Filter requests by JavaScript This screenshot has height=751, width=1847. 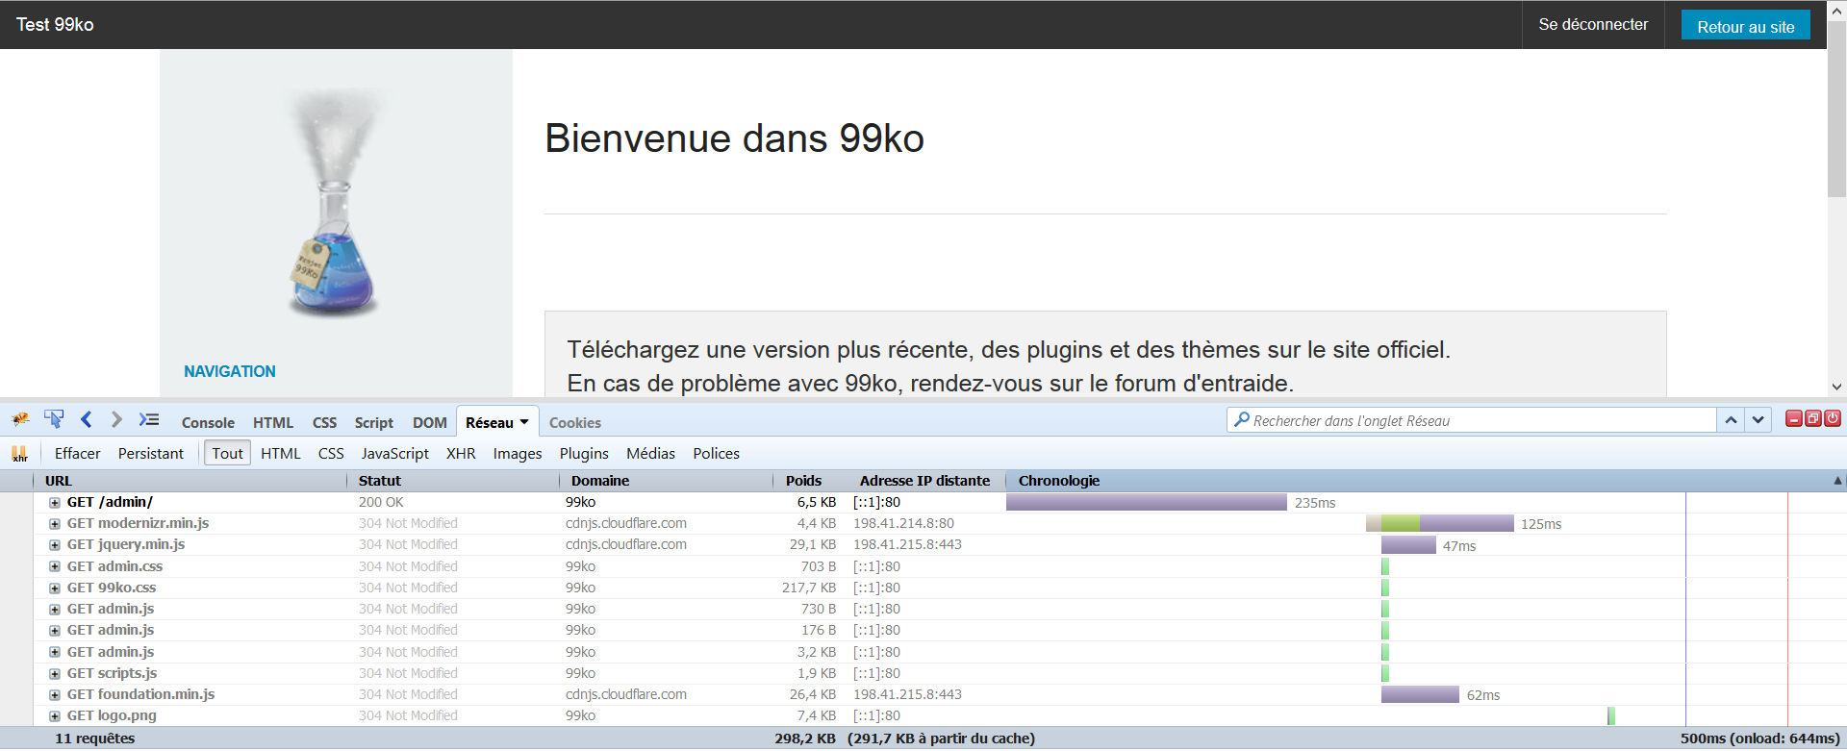click(395, 453)
